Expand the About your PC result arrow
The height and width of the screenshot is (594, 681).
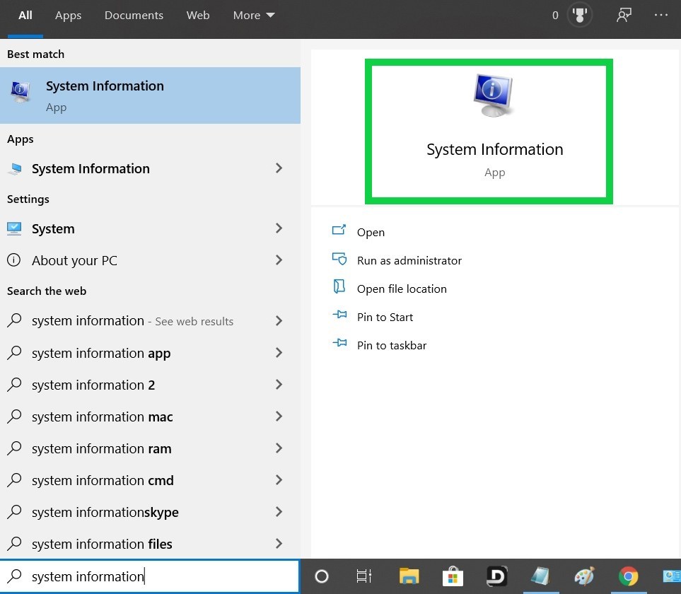(279, 260)
